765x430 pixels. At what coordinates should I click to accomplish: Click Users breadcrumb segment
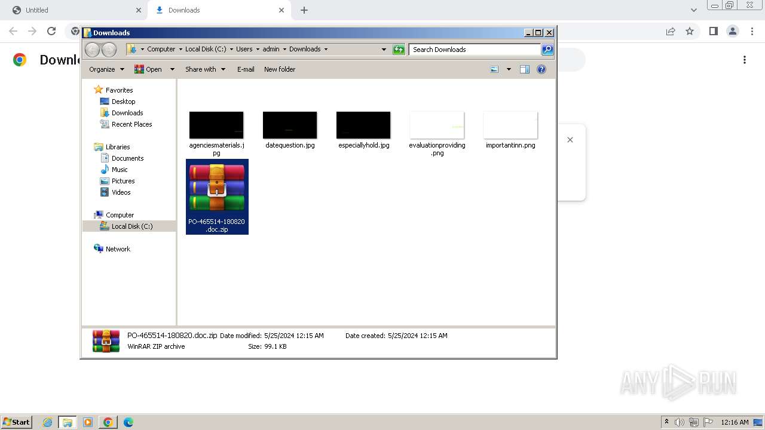[x=244, y=50]
